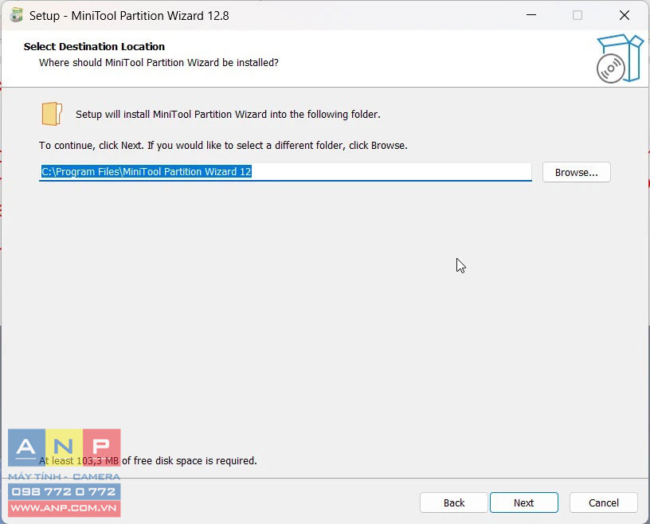Click the Browse... button
The image size is (650, 524).
point(576,172)
